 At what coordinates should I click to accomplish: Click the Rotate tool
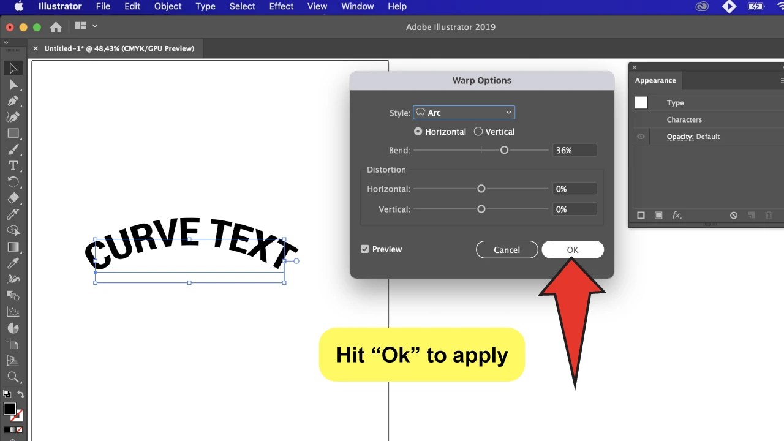pyautogui.click(x=13, y=181)
